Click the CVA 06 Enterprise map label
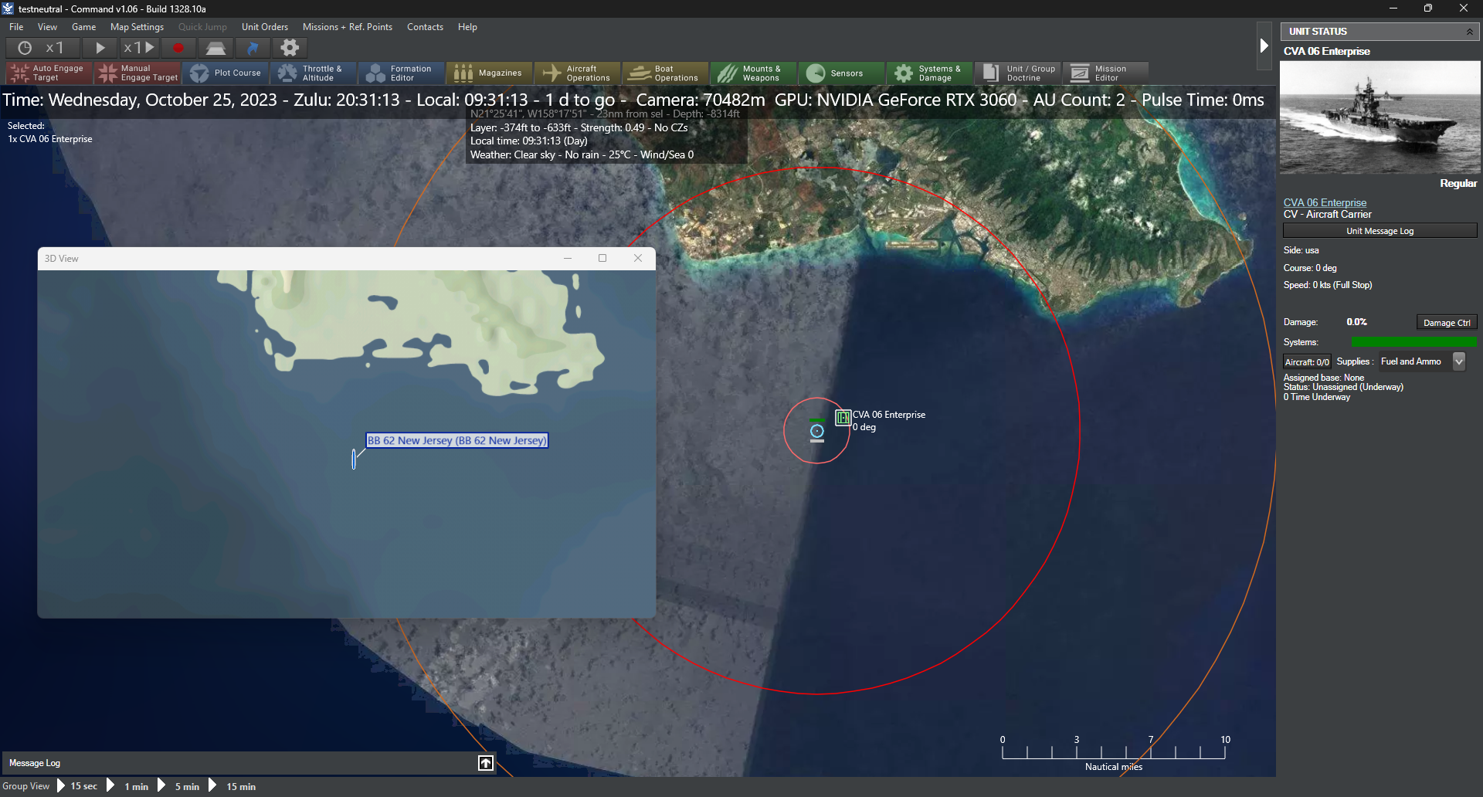Image resolution: width=1483 pixels, height=797 pixels. pos(888,415)
